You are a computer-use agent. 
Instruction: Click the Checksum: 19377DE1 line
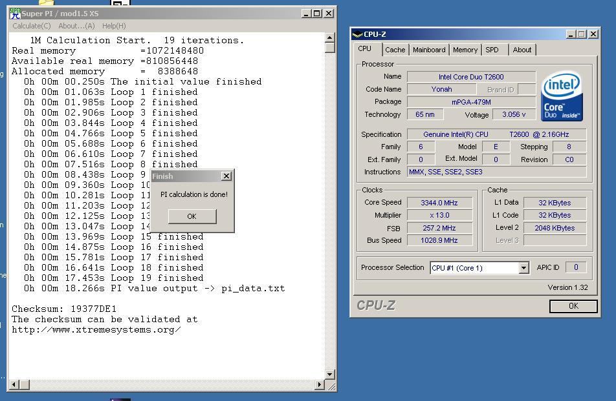coord(64,309)
